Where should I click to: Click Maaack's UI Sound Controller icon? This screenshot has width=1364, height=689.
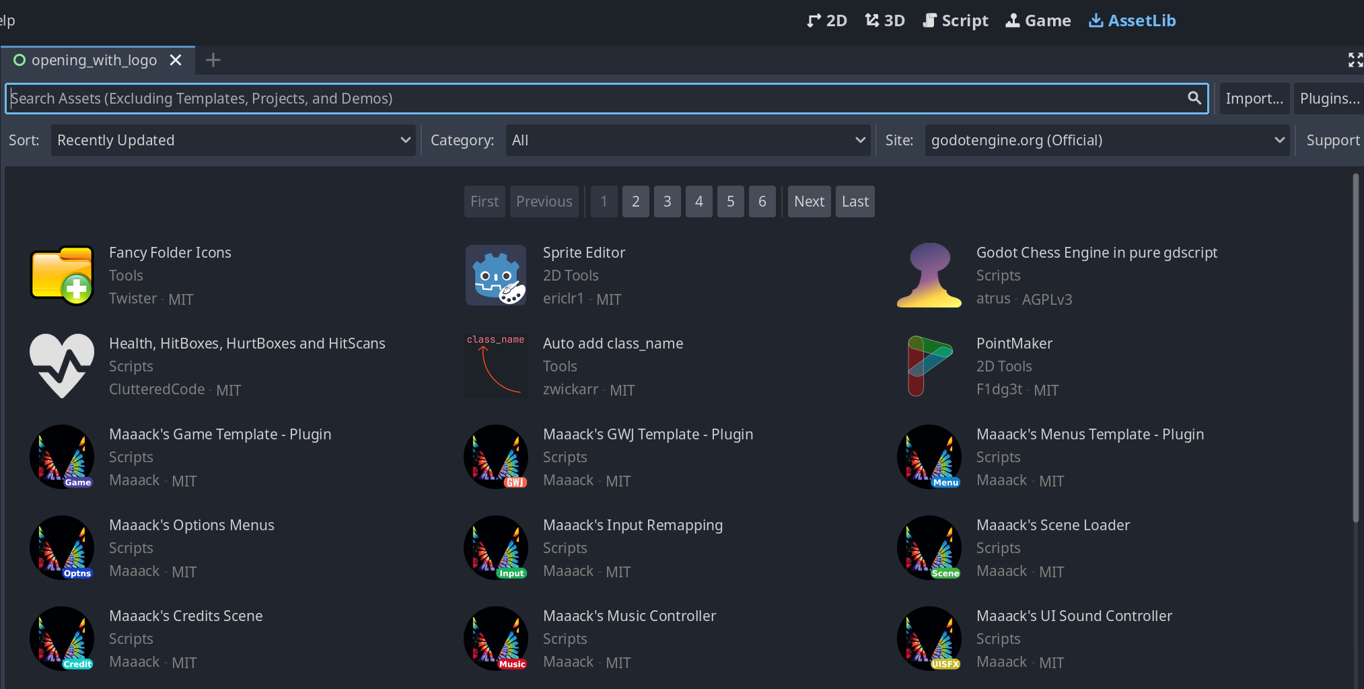(929, 639)
